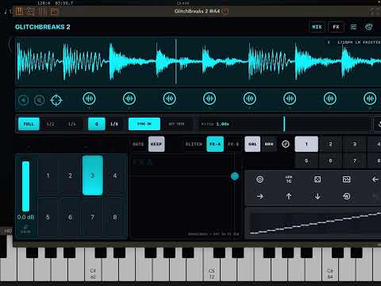Switch to the BRK tab
Screen dimensions: 381x286
point(269,144)
